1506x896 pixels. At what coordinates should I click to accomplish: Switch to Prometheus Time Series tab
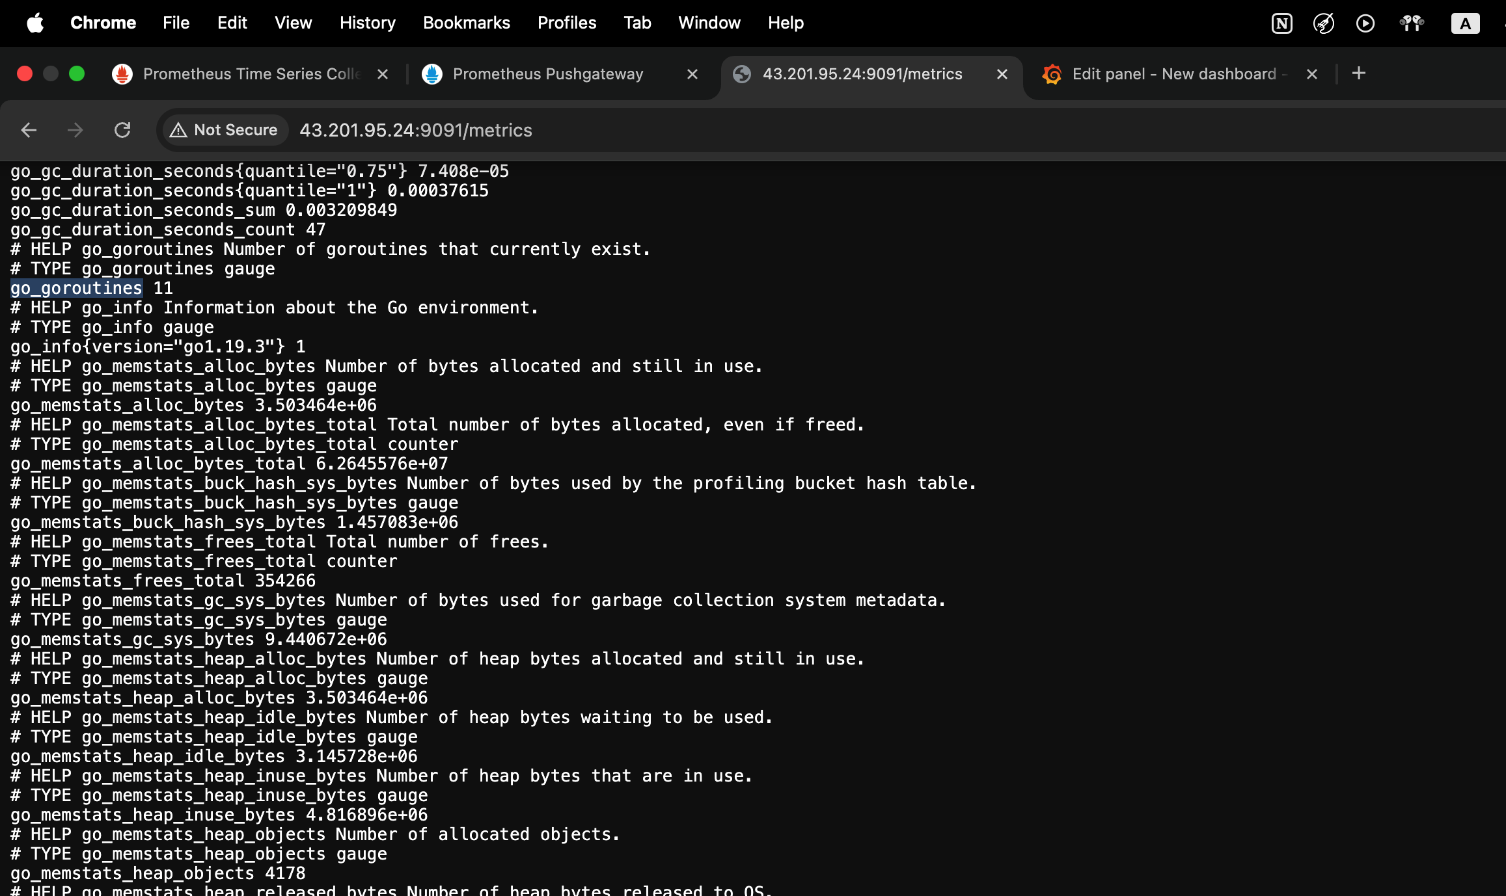(251, 74)
